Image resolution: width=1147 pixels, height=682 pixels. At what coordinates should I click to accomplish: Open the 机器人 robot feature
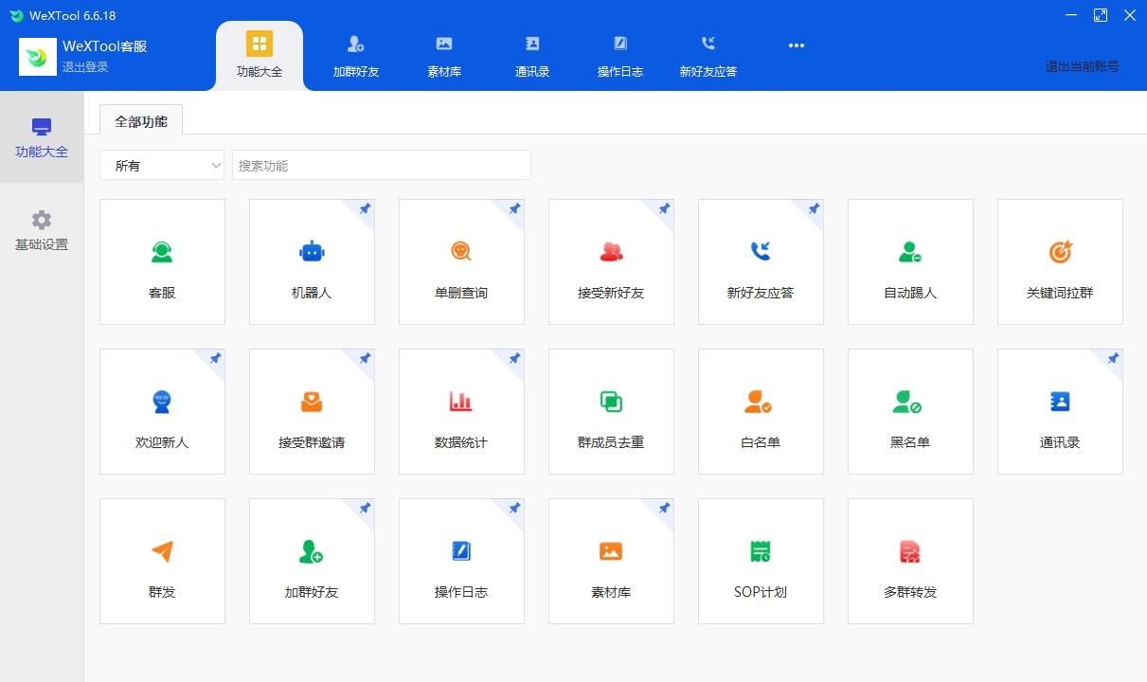point(312,261)
